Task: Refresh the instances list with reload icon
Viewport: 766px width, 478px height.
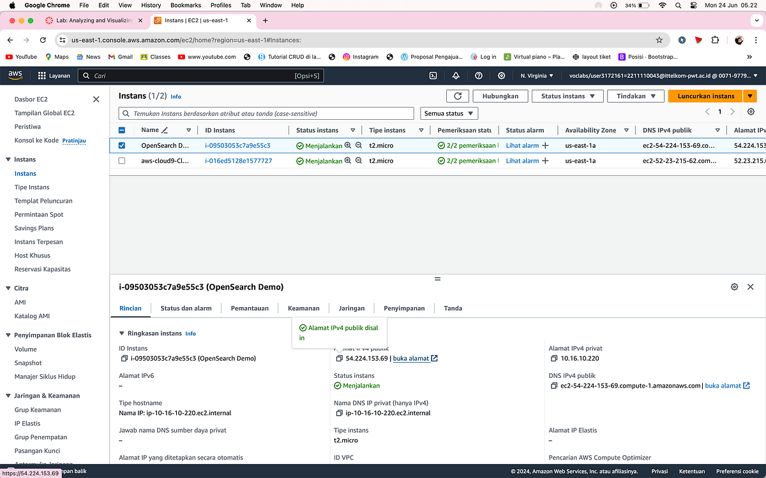Action: tap(458, 96)
